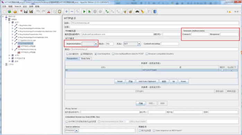Toggle the 自动重定向 checkbox
Screen dimensions: 242x135
(67, 54)
